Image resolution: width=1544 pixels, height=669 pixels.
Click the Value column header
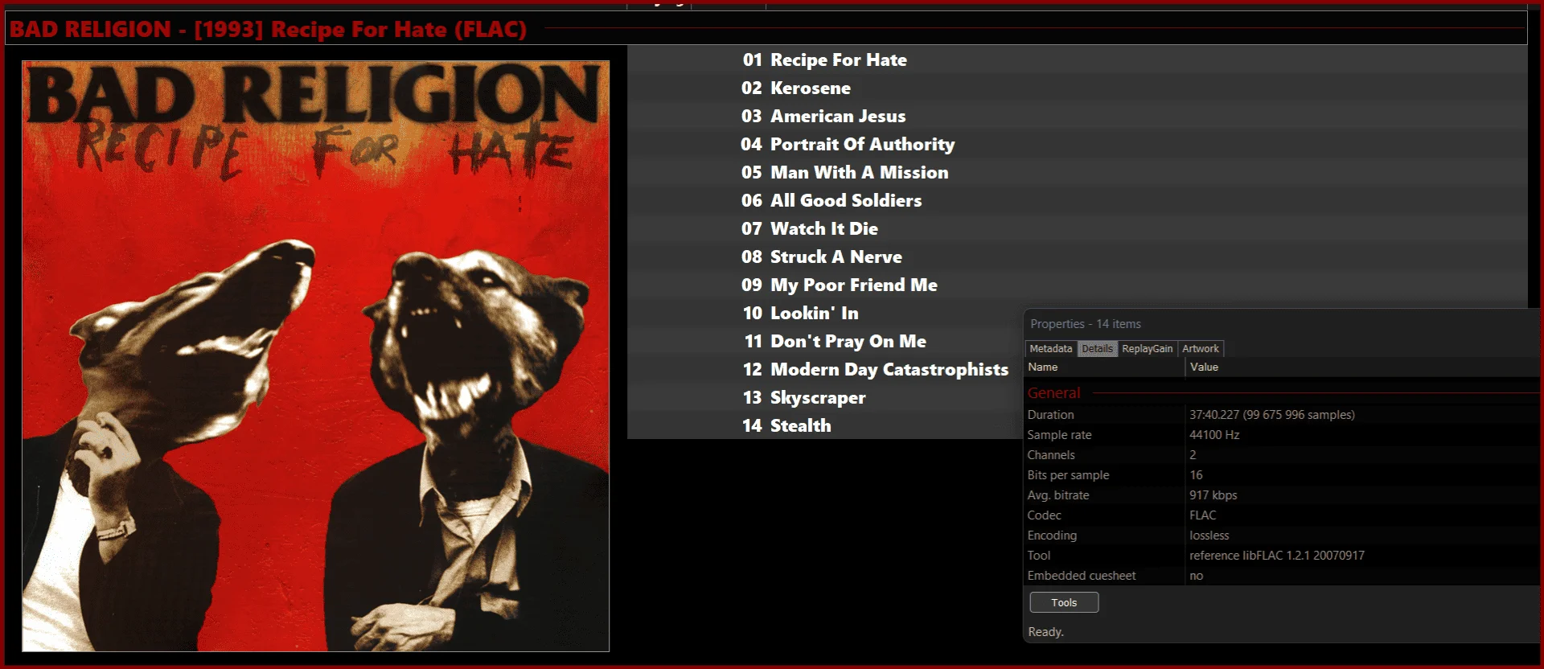pos(1363,367)
